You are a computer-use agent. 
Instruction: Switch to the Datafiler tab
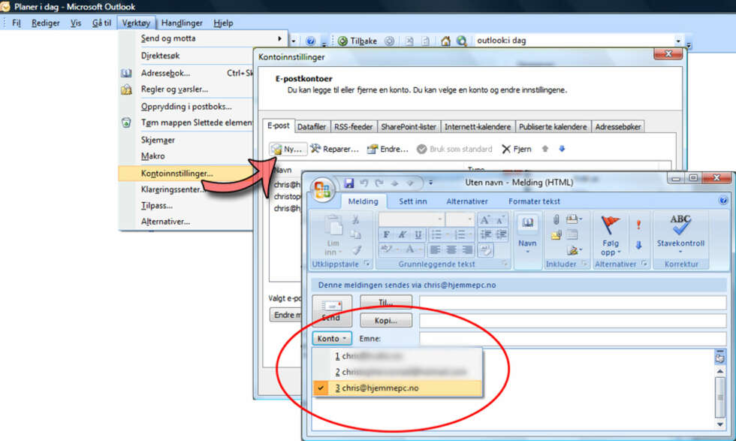click(x=311, y=127)
